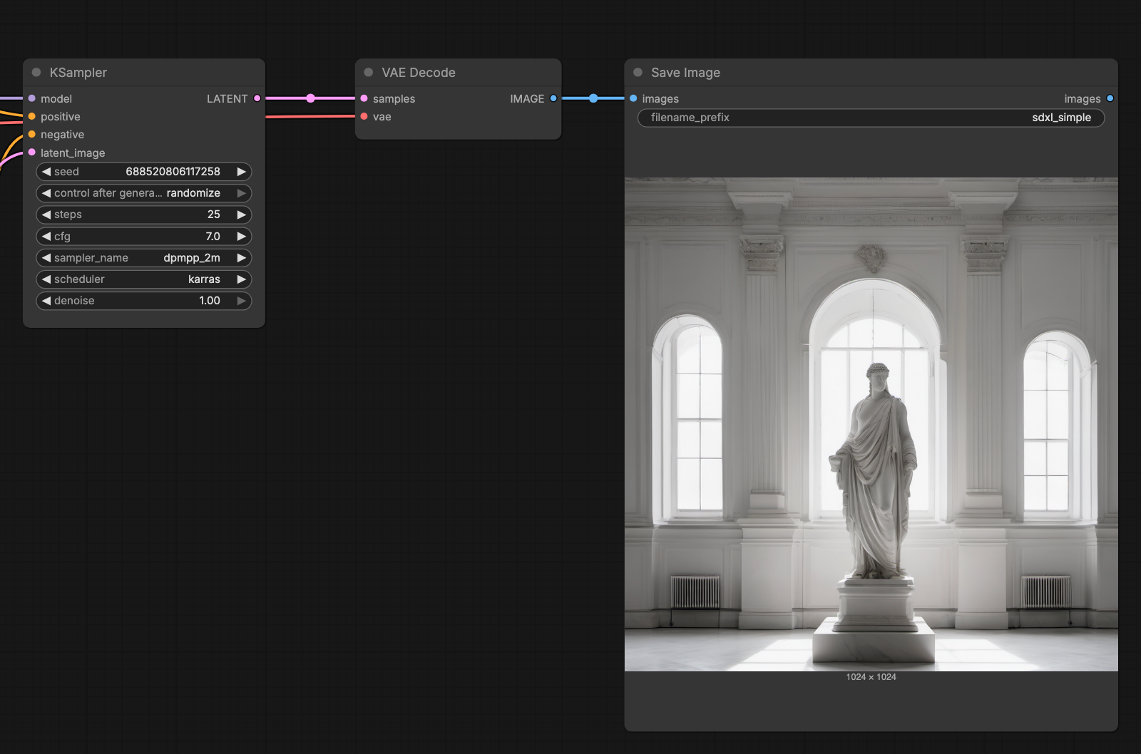Image resolution: width=1141 pixels, height=754 pixels.
Task: Click the KSampler LATENT output socket
Action: coord(257,98)
